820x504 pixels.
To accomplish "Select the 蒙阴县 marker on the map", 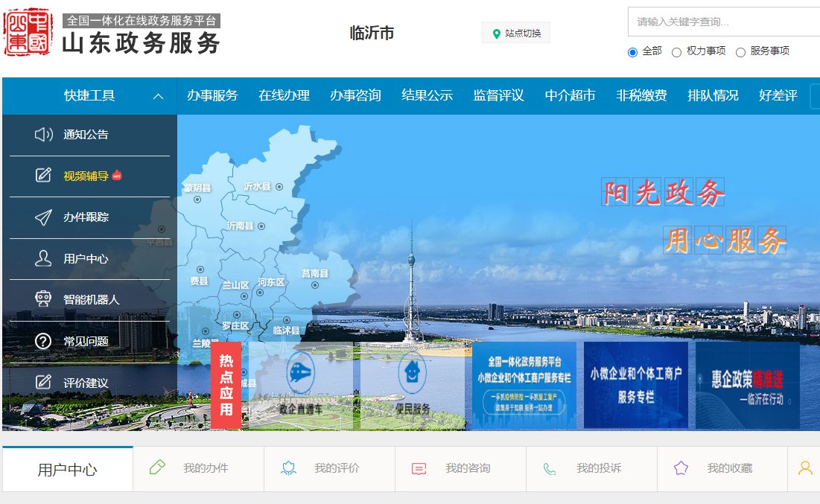I will (197, 200).
